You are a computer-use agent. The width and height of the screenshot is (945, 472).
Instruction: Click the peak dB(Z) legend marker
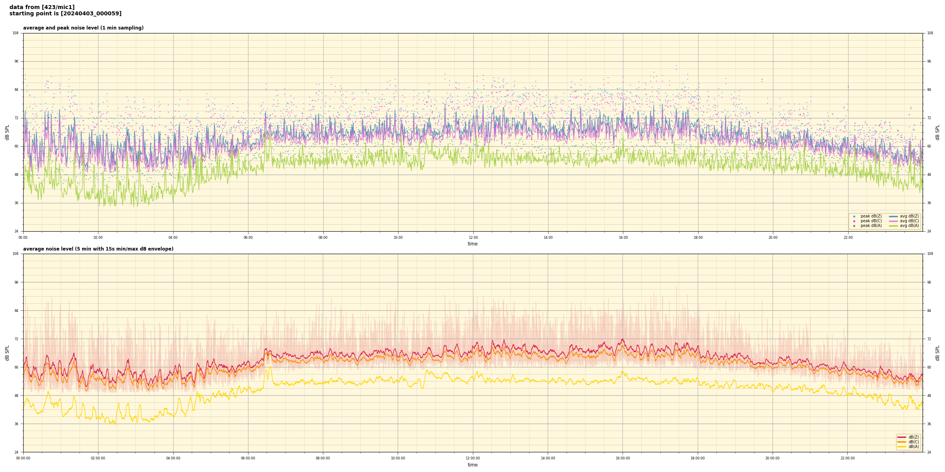(854, 216)
